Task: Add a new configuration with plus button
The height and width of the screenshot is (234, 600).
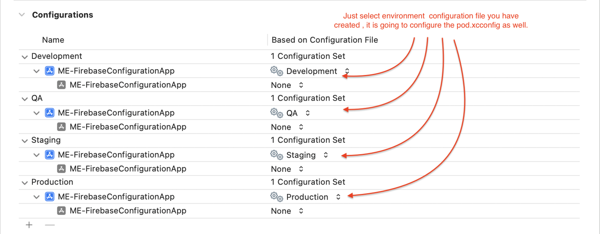Action: (29, 225)
